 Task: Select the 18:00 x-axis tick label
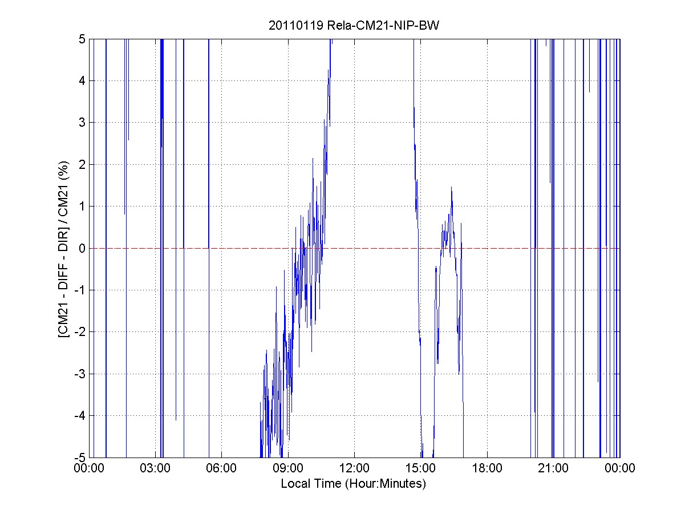pos(487,468)
